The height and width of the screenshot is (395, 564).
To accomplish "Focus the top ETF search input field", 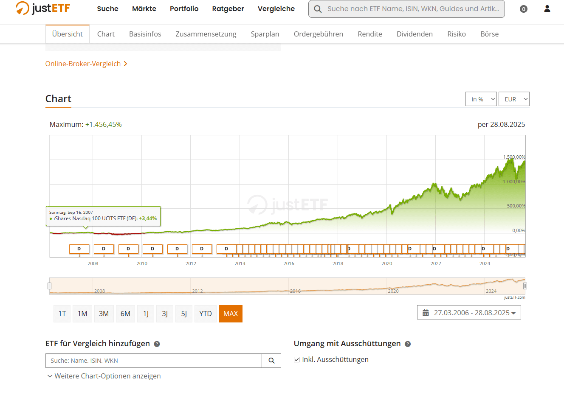I will [x=406, y=9].
